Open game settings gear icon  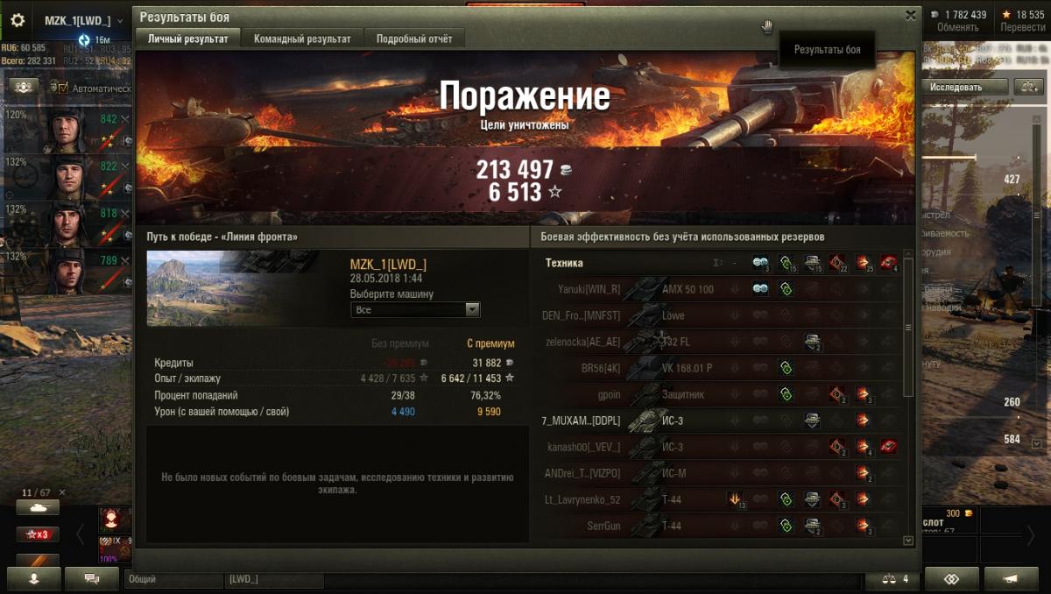point(18,20)
